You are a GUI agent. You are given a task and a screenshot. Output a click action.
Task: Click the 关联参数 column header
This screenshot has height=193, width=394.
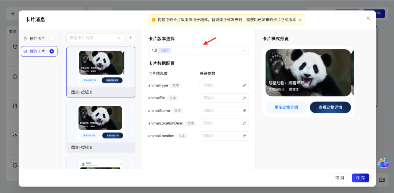tap(208, 73)
